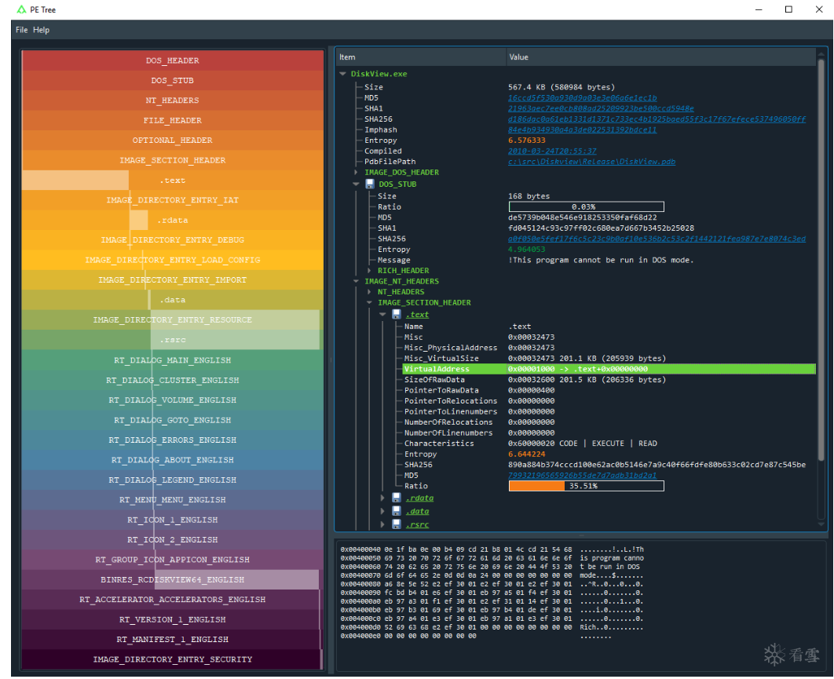Click the save icon beside DOS_STUB
This screenshot has width=834, height=679.
click(370, 184)
